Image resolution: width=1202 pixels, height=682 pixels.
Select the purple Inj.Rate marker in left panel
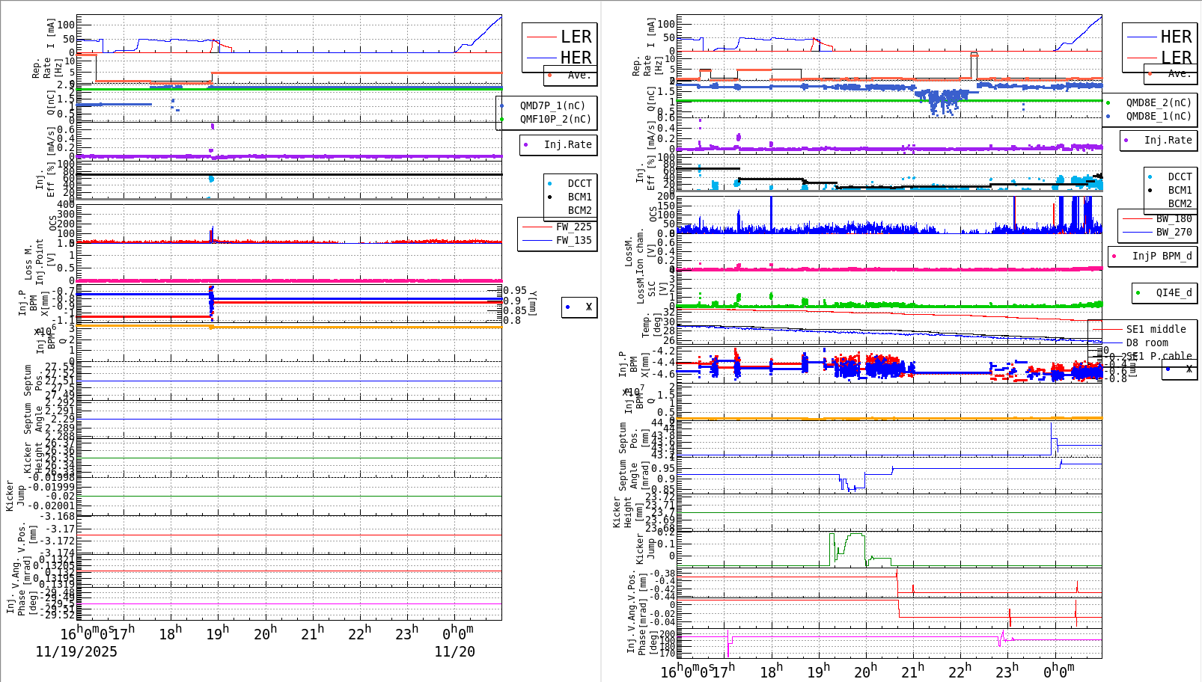(x=526, y=145)
